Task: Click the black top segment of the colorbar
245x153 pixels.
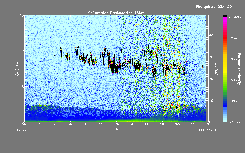Action: pos(225,16)
